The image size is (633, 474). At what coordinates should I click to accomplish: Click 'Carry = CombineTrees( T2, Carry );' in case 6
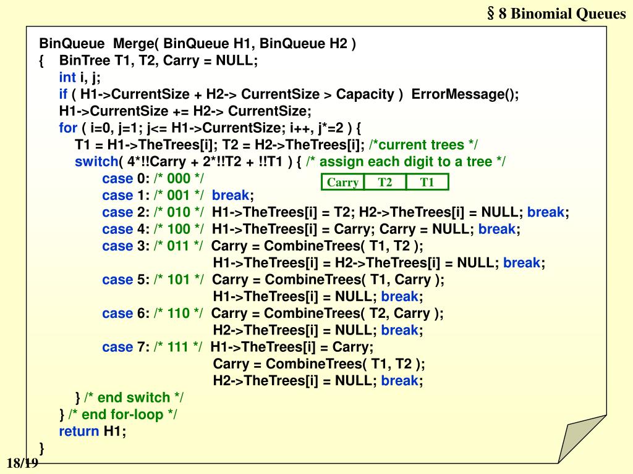[x=328, y=314]
